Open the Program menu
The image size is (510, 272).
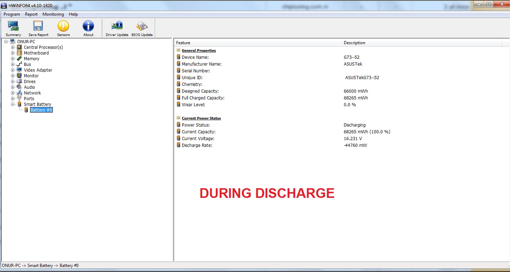coord(12,14)
